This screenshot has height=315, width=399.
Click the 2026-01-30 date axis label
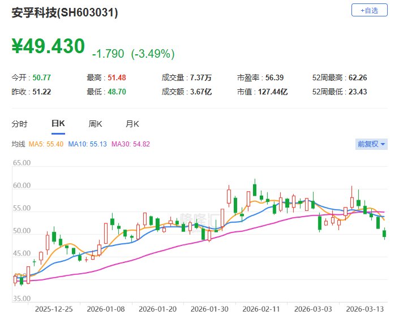pos(209,309)
